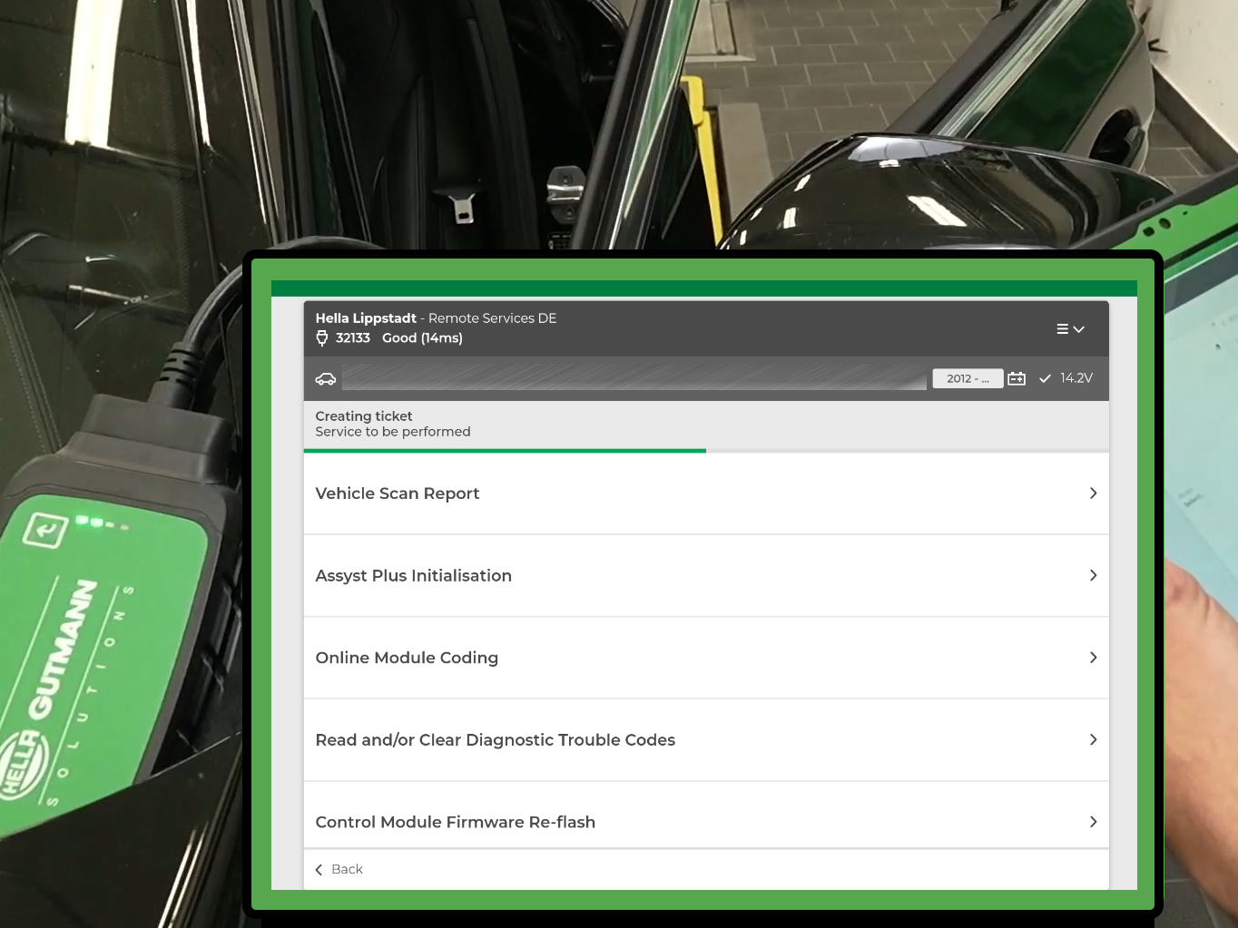Expand Vehicle Scan Report chevron arrow
This screenshot has height=928, width=1238.
[x=1093, y=493]
